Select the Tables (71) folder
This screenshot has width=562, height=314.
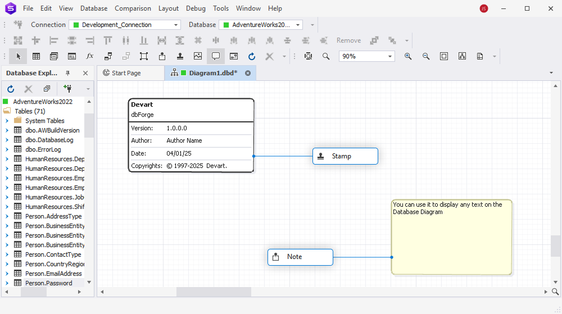coord(30,111)
